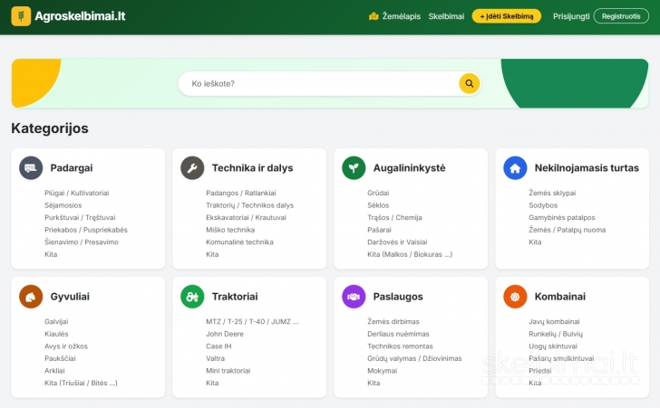The height and width of the screenshot is (408, 660).
Task: Open the John Deere tractors link
Action: (227, 334)
